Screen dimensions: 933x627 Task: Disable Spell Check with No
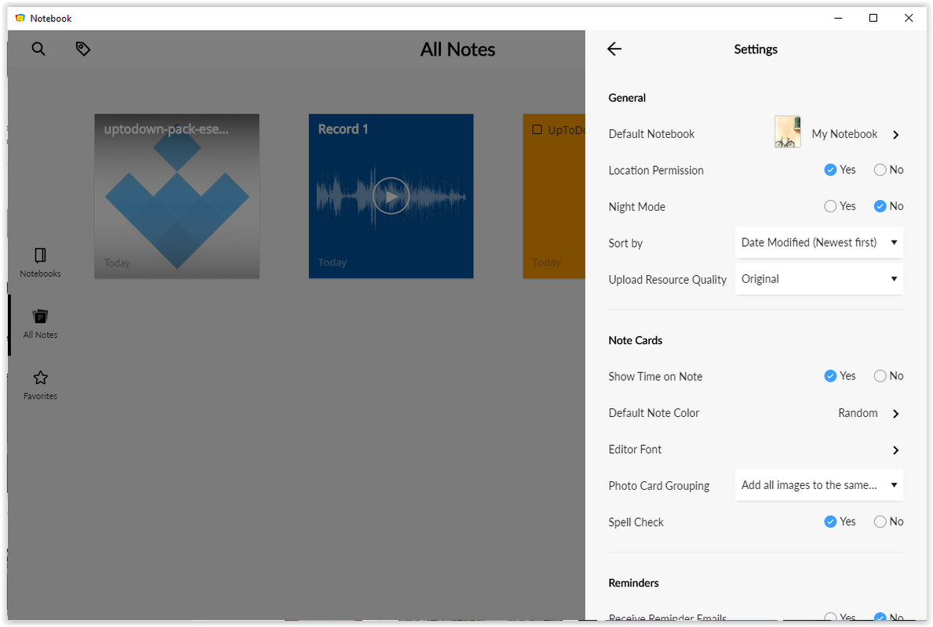click(880, 521)
